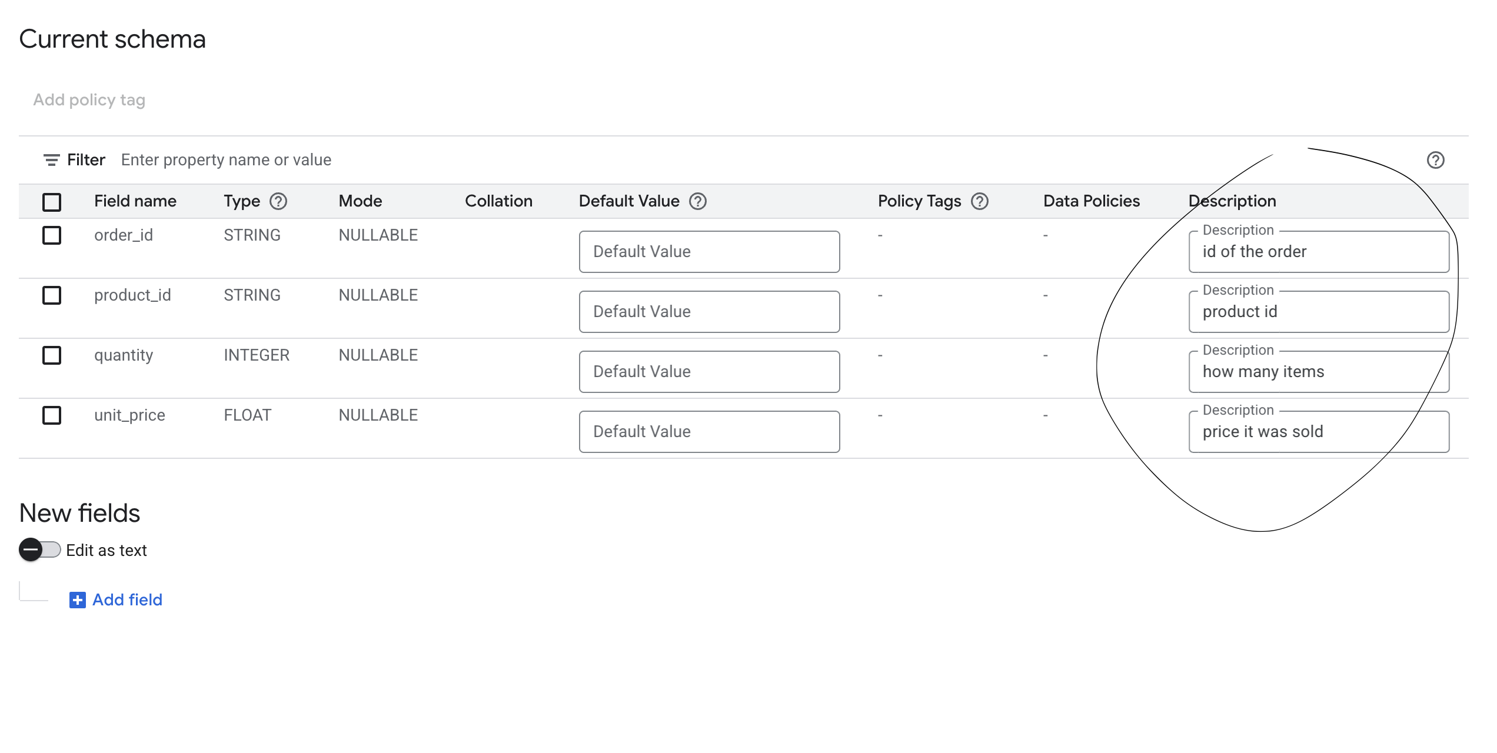Select the order_id row checkbox
Viewport: 1497px width, 753px height.
pyautogui.click(x=52, y=235)
